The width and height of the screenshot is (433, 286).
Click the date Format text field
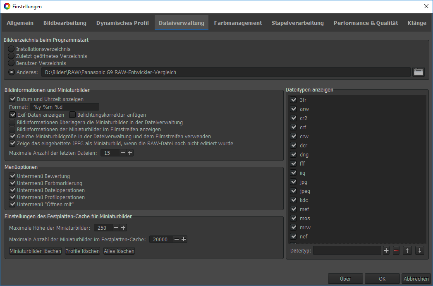pyautogui.click(x=64, y=107)
